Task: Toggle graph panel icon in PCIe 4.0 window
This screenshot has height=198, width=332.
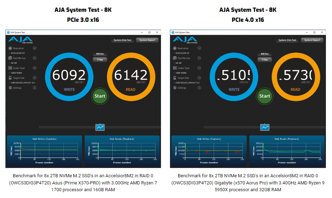Action: [265, 127]
